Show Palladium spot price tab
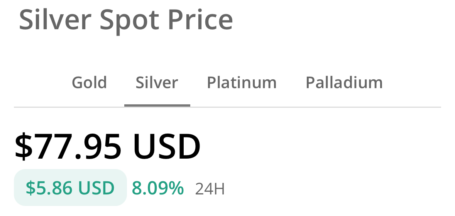This screenshot has height=216, width=455. coord(344,82)
